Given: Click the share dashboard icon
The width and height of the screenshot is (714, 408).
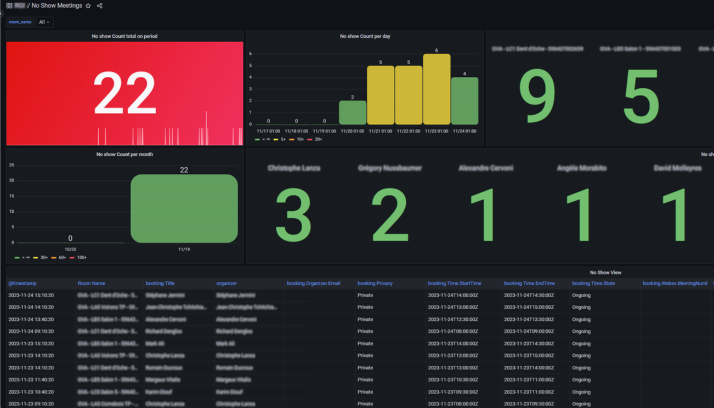Looking at the screenshot, I should [100, 6].
